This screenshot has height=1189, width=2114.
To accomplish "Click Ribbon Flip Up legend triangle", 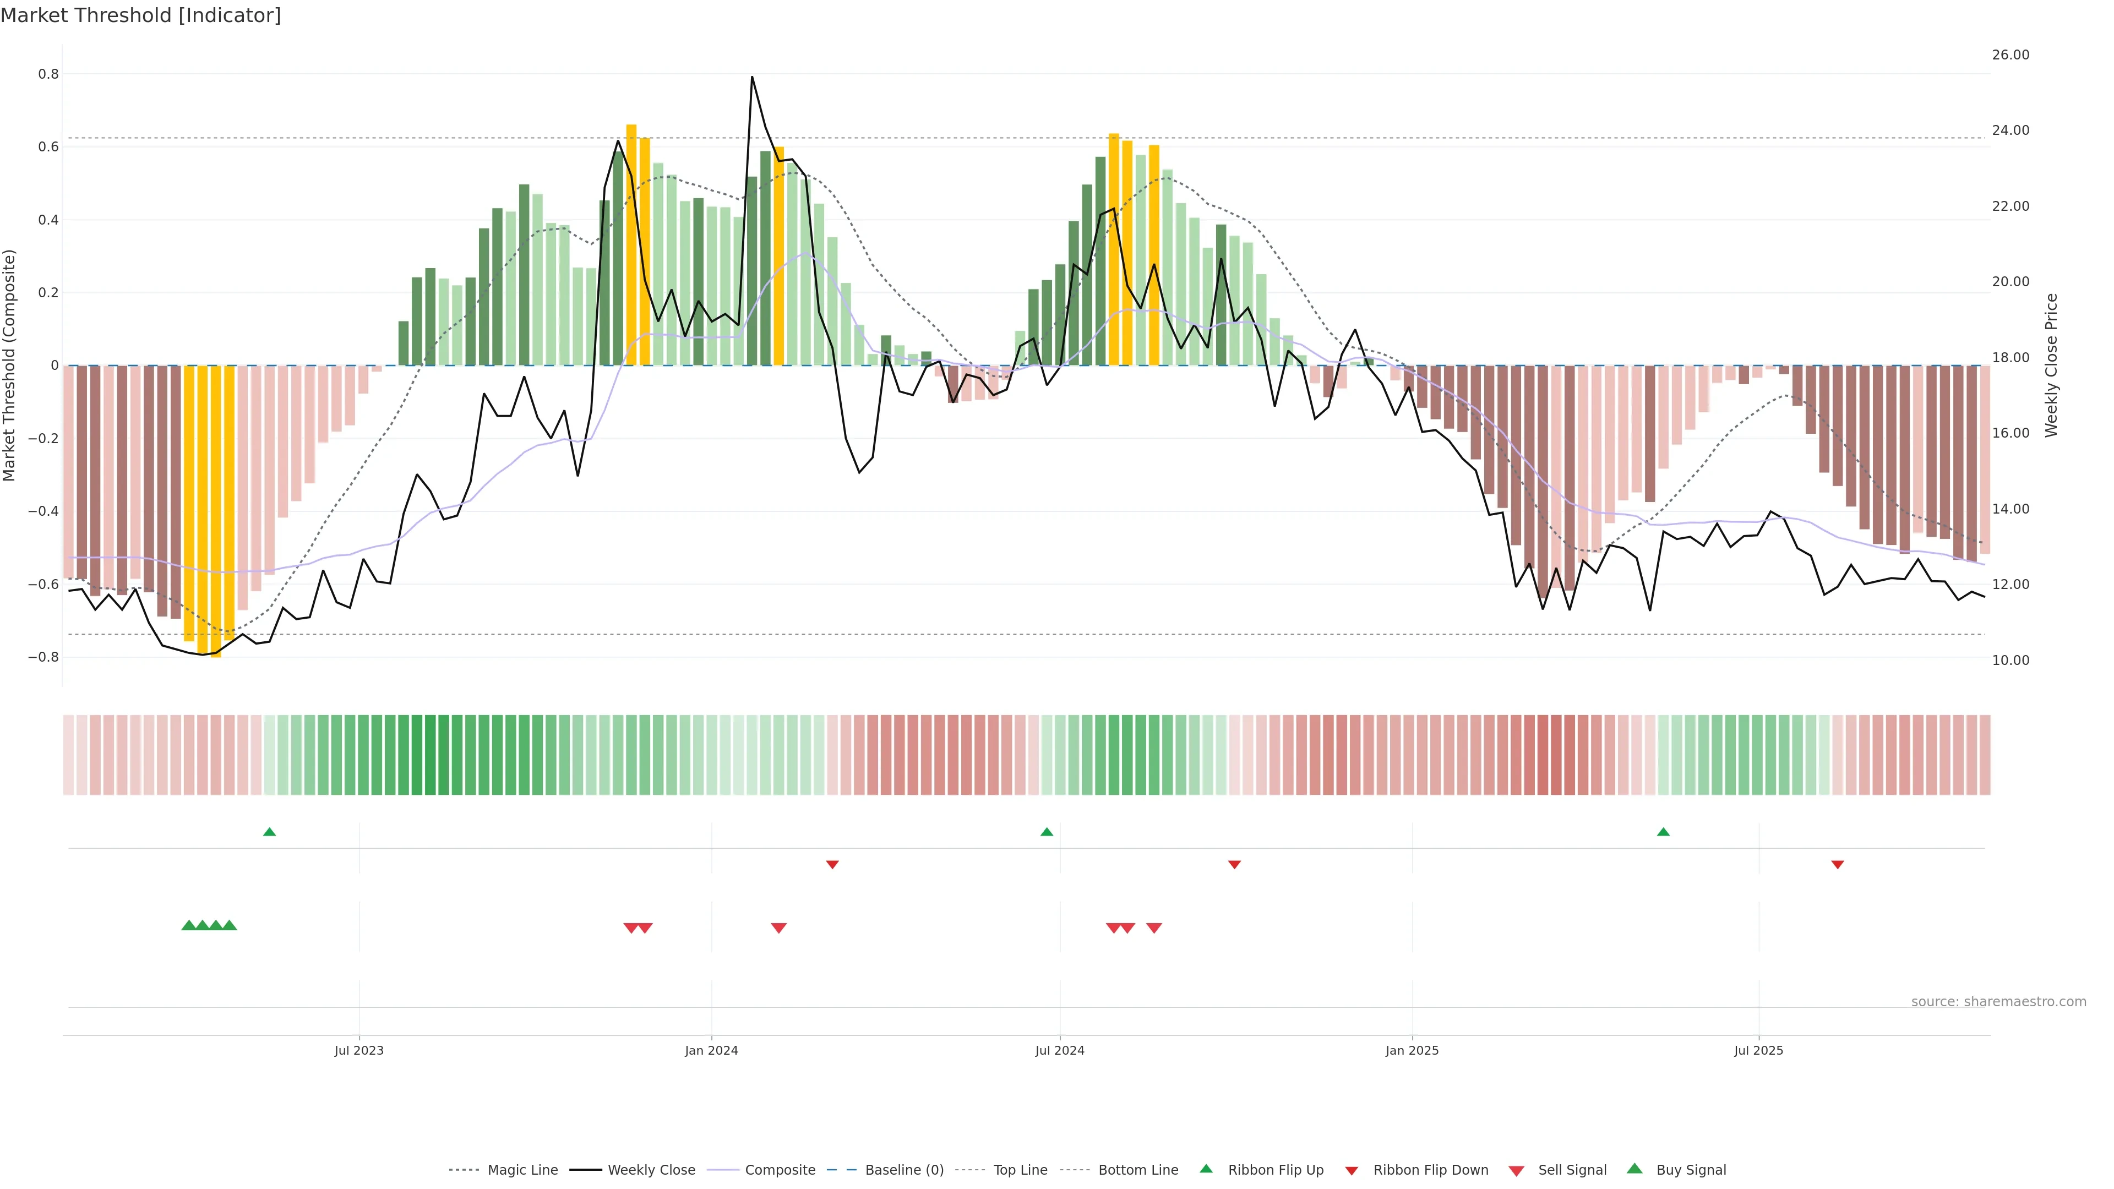I will point(1206,1169).
